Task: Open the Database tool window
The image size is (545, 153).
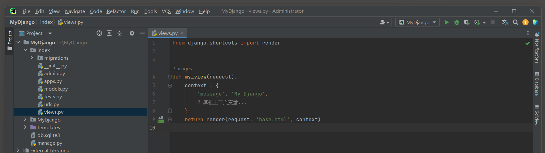Action: pyautogui.click(x=537, y=84)
